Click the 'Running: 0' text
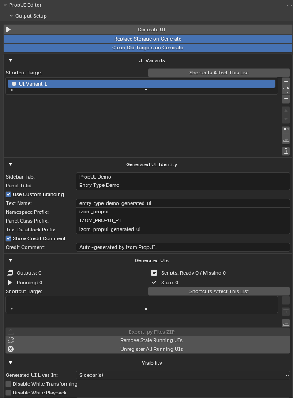This screenshot has height=398, width=293. [x=30, y=283]
